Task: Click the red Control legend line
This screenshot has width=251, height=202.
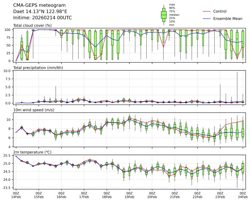Action: point(207,11)
